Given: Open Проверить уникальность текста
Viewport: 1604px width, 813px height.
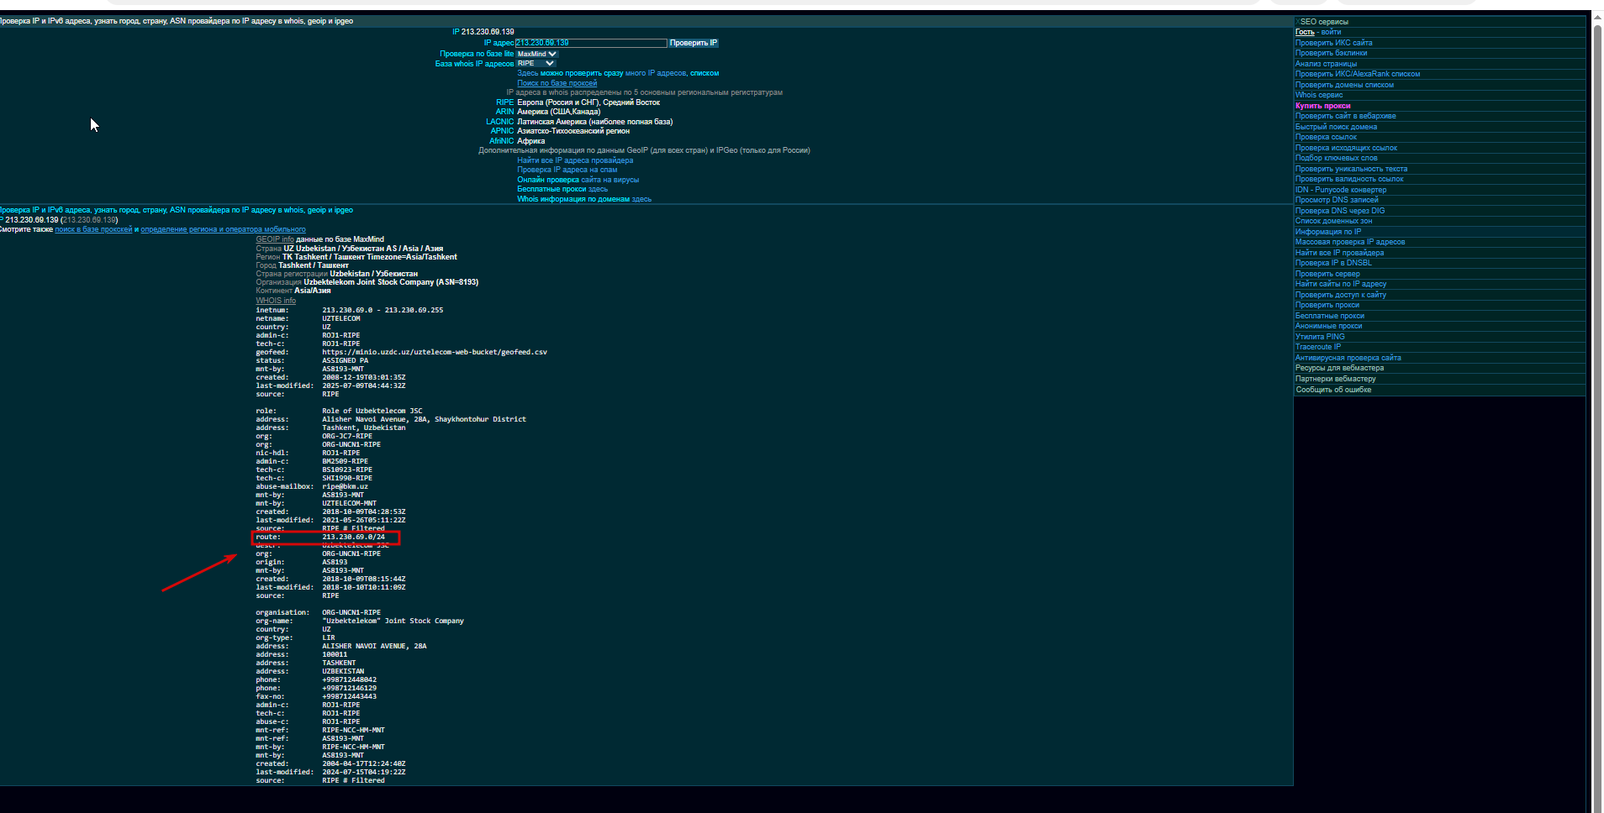Looking at the screenshot, I should pos(1352,169).
